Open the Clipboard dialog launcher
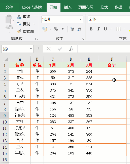The height and width of the screenshot is (164, 130). 37,39
